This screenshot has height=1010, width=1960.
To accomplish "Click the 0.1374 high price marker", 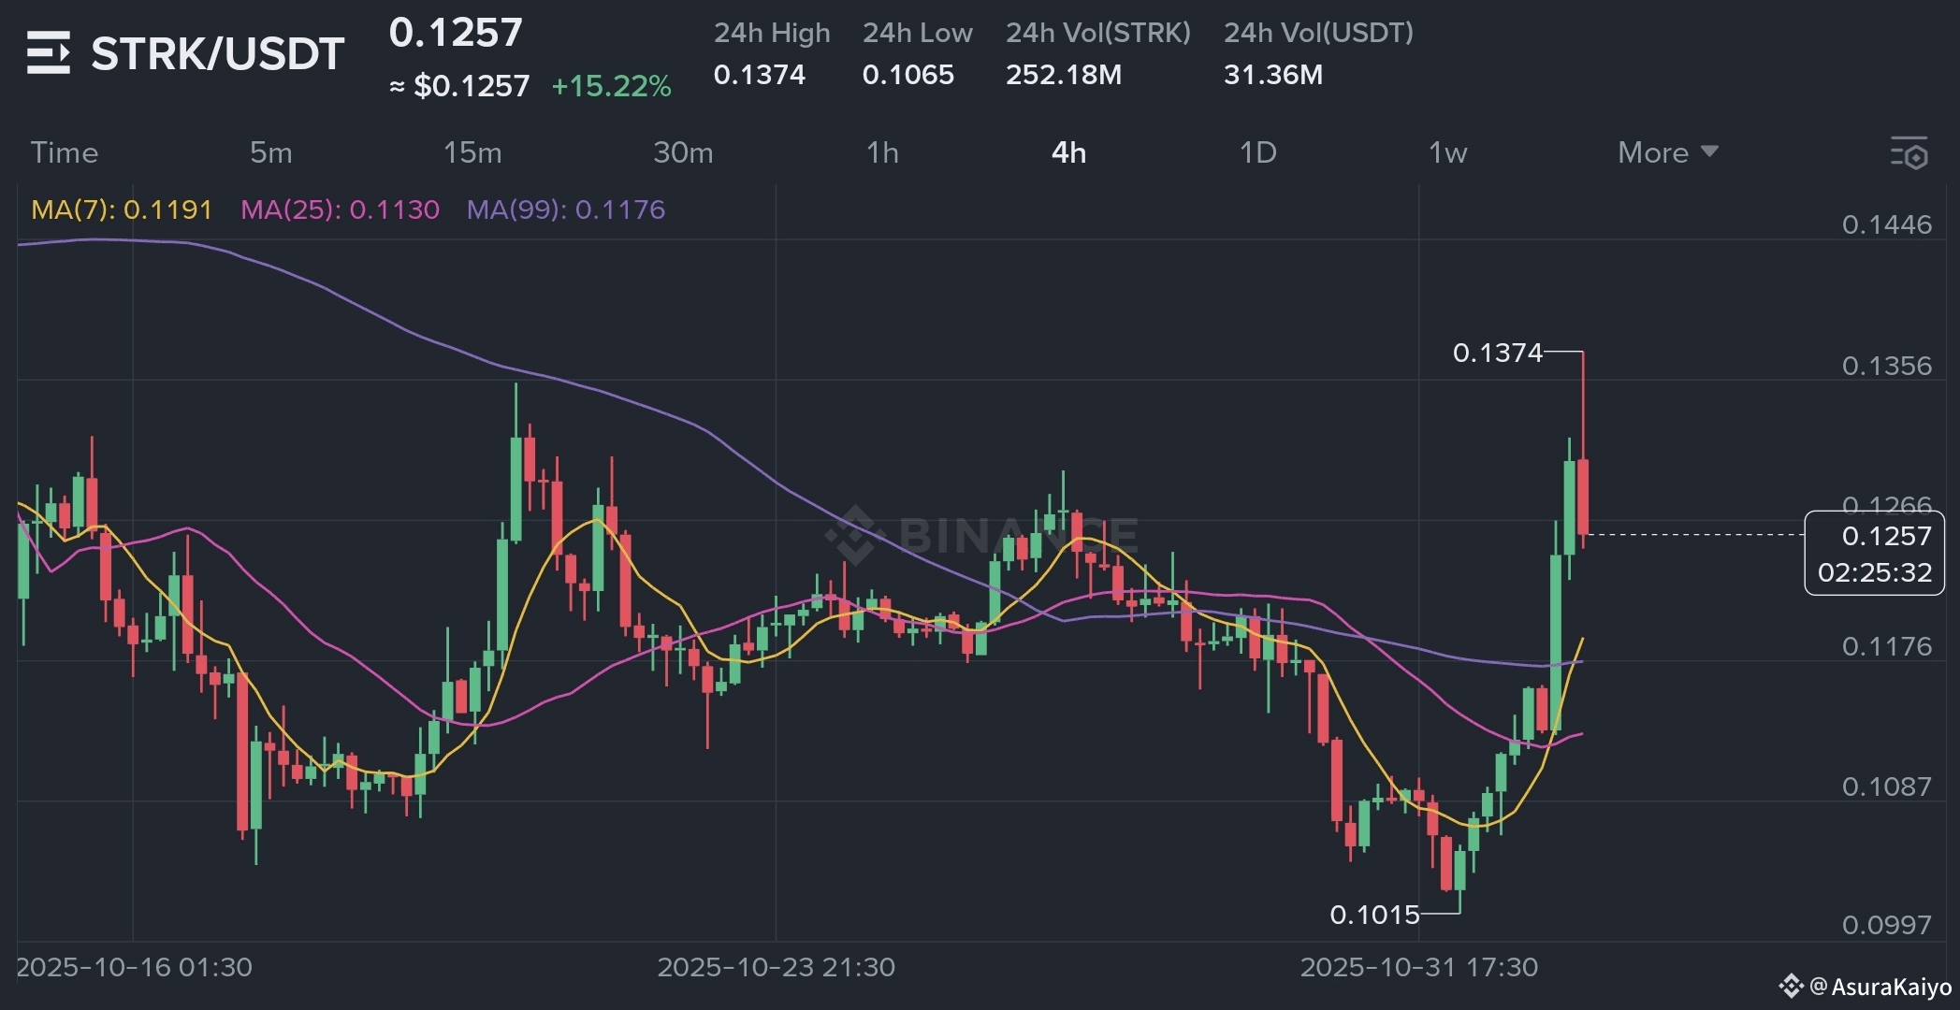I will click(1497, 353).
